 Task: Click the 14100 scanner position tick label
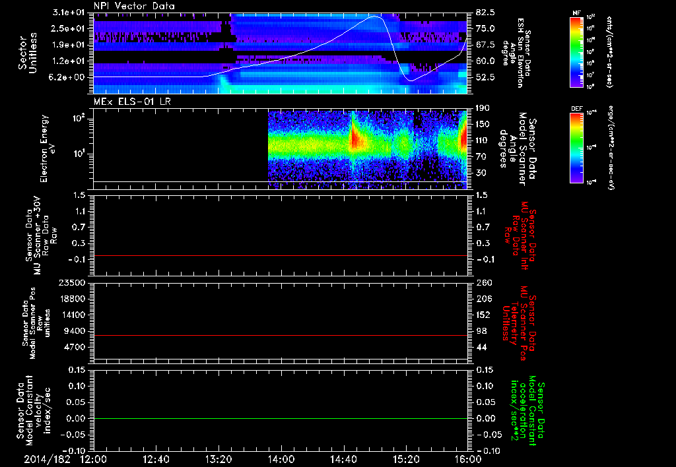(73, 315)
